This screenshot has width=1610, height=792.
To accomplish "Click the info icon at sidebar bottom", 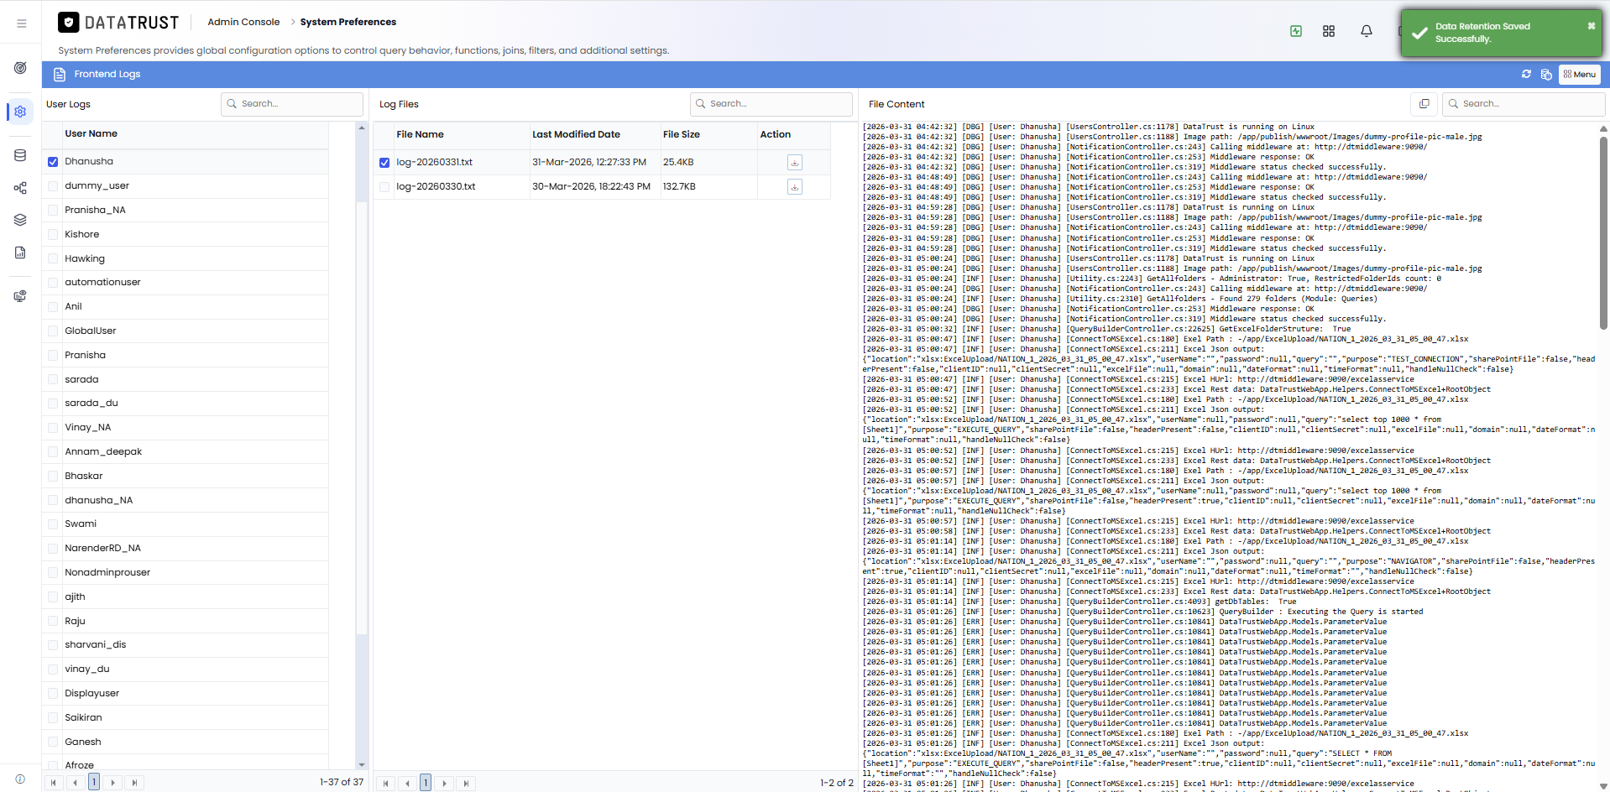I will coord(20,779).
